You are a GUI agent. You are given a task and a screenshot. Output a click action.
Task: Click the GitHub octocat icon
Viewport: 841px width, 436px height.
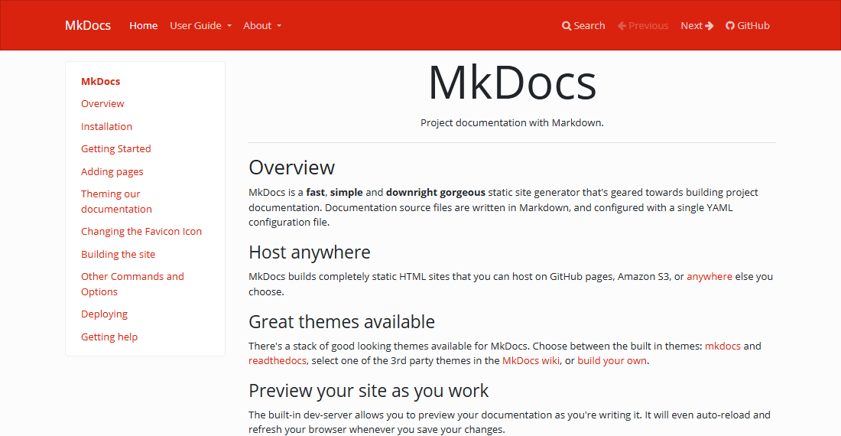coord(730,26)
